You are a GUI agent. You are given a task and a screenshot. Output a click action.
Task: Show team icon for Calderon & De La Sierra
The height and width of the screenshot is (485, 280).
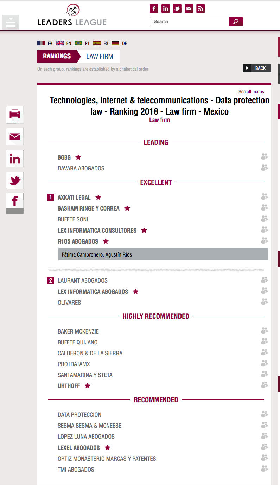pos(264,353)
